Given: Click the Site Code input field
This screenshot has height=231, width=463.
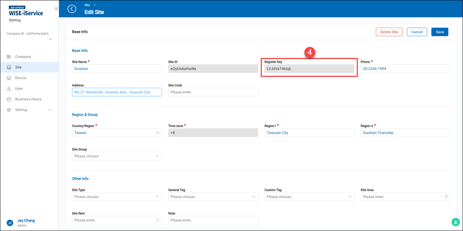Looking at the screenshot, I should coord(213,92).
